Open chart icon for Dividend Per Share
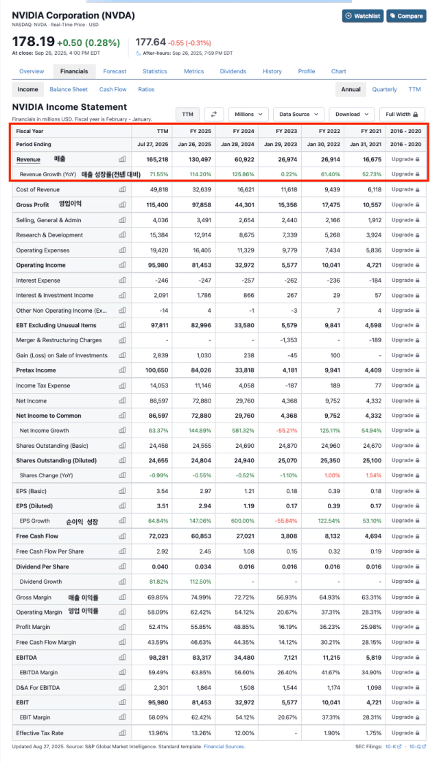Viewport: 439px width, 762px height. click(122, 566)
